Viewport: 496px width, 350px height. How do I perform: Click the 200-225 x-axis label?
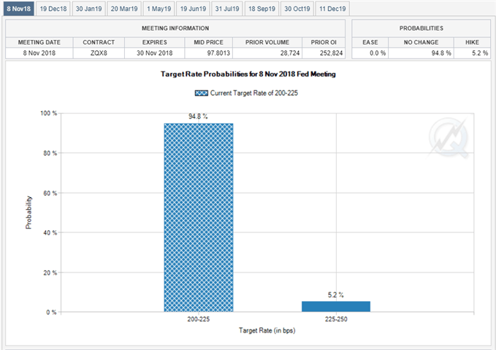[199, 319]
